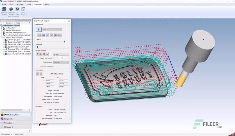Screen dimensions: 235x136
Task: Select Zgrubna resztek Volumill_1 operation
Action: pyautogui.click(x=19, y=47)
